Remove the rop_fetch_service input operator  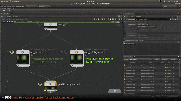click(178, 43)
